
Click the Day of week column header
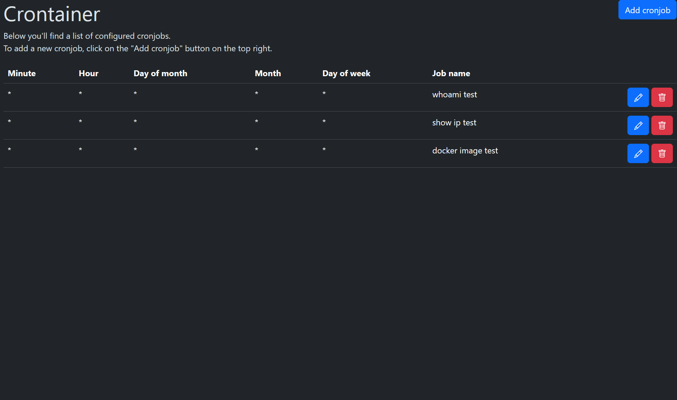pos(346,73)
